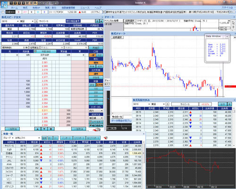This screenshot has width=236, height=189.
Task: Click 銘柄選択 button in the upper チャート window
Action: [130, 21]
